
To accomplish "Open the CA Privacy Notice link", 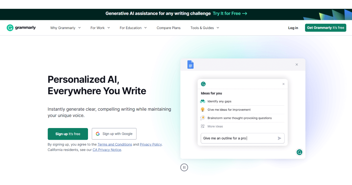I will click(x=107, y=150).
